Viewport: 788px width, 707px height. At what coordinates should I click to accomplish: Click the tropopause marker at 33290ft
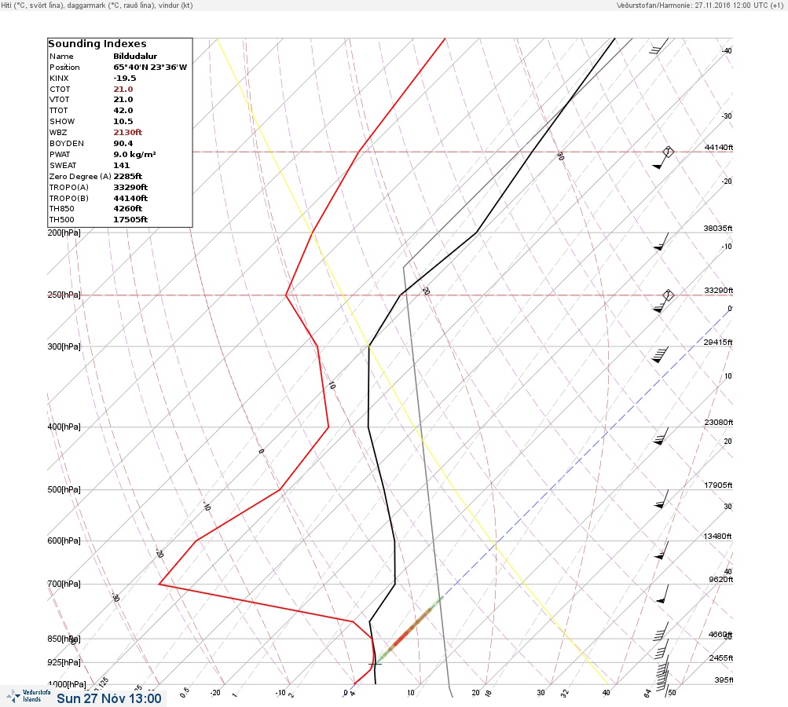(668, 295)
